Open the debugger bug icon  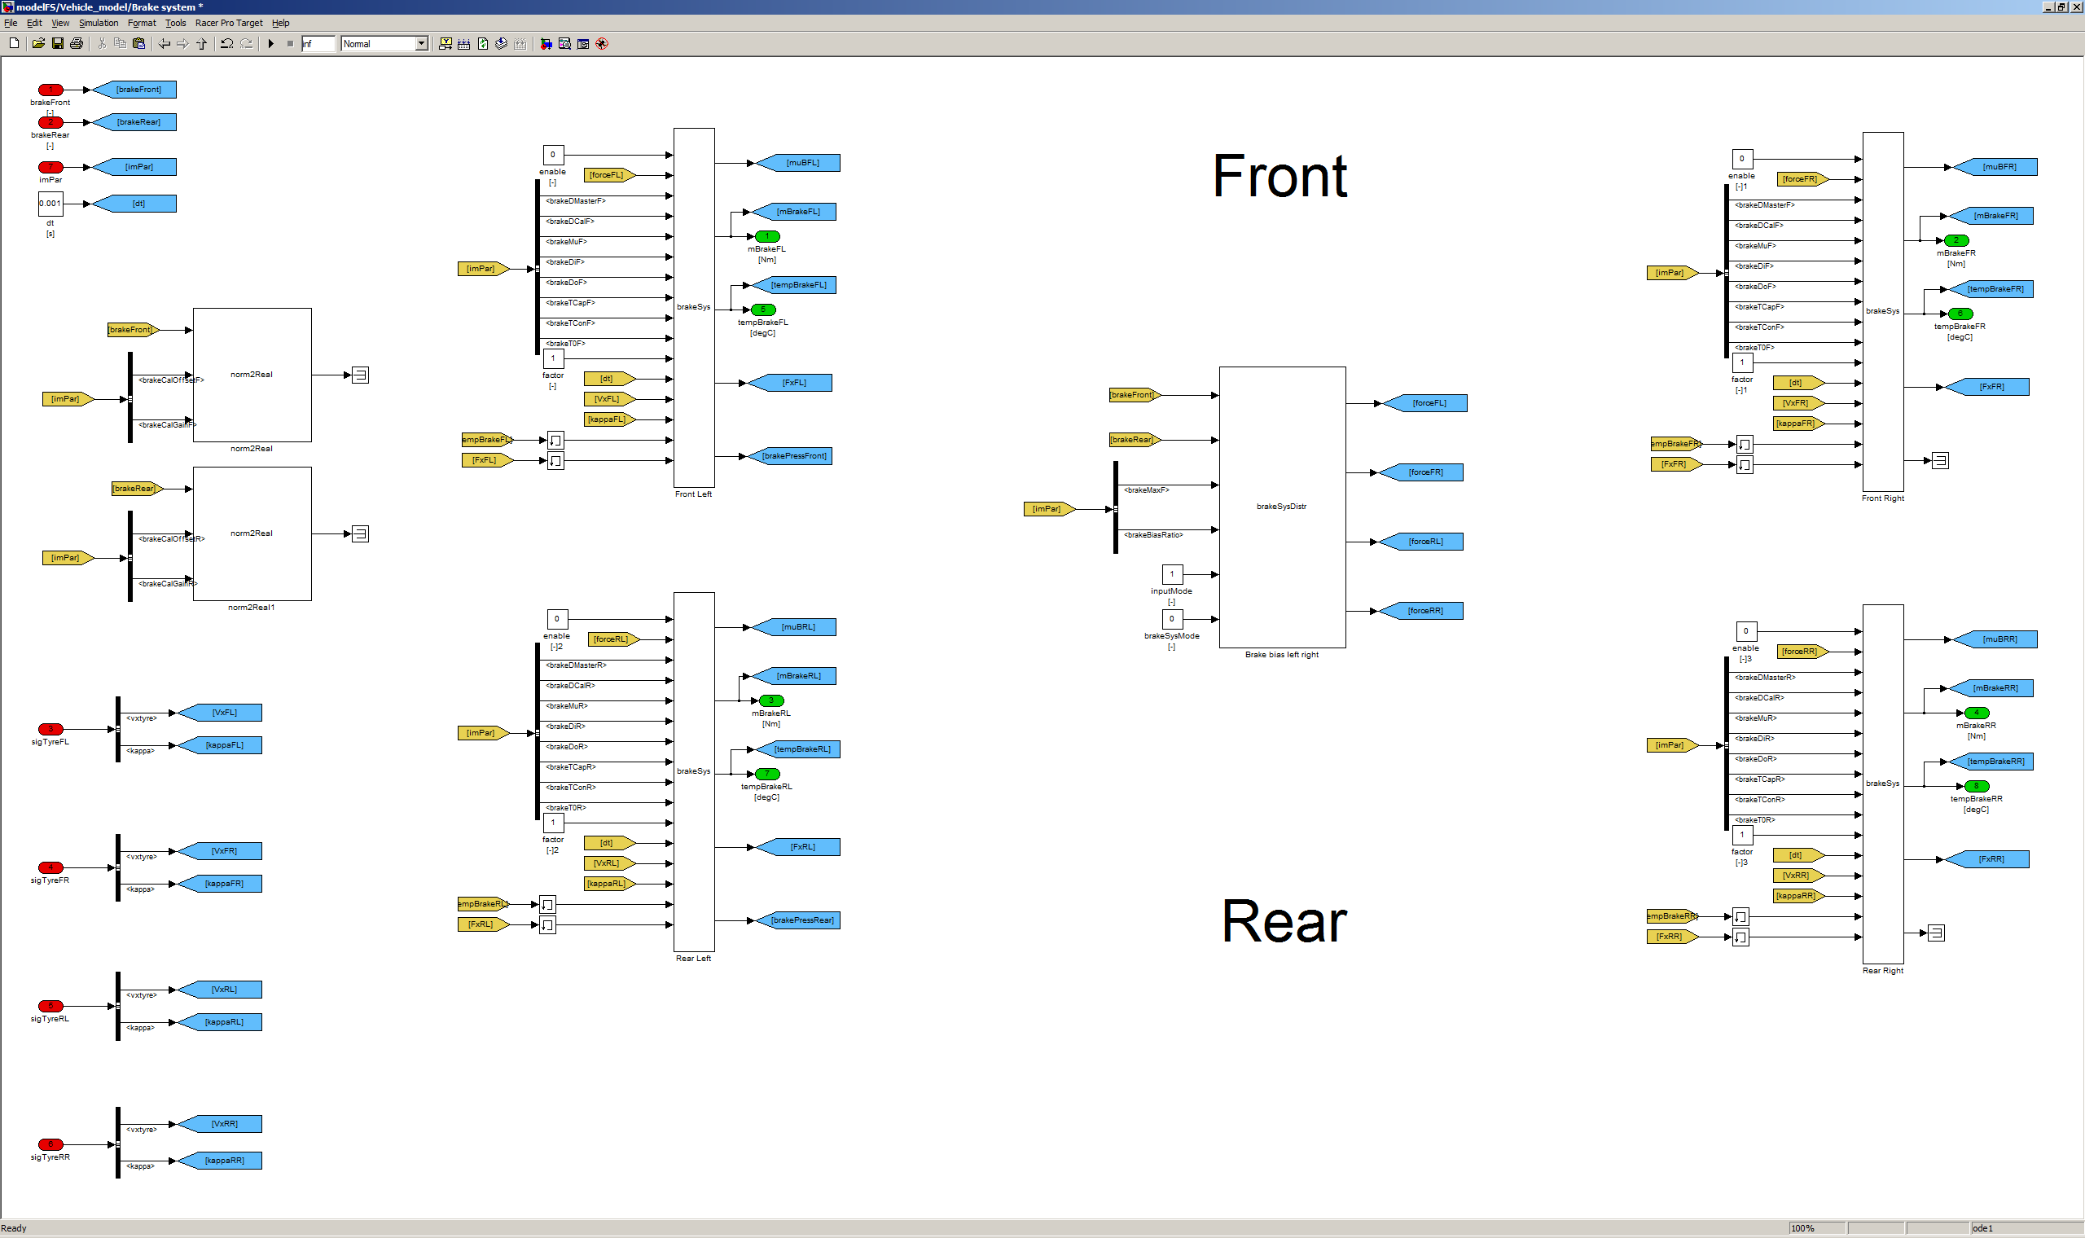point(601,43)
